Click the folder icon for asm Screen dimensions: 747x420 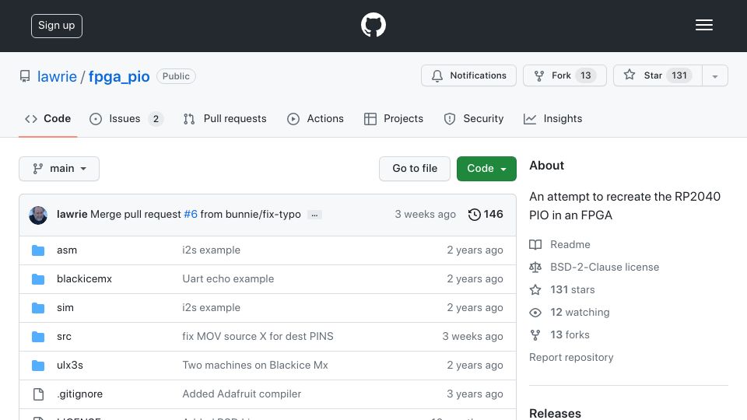point(38,250)
